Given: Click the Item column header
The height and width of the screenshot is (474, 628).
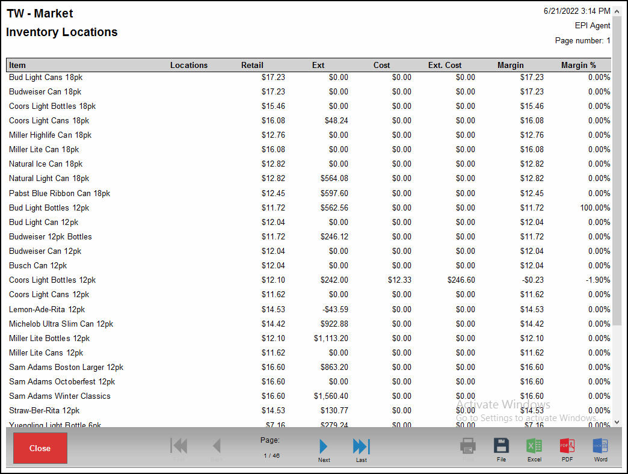Looking at the screenshot, I should click(x=17, y=65).
